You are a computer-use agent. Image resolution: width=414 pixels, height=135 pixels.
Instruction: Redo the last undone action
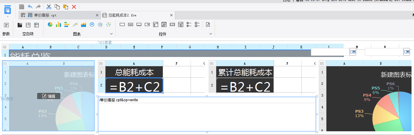(38, 7)
